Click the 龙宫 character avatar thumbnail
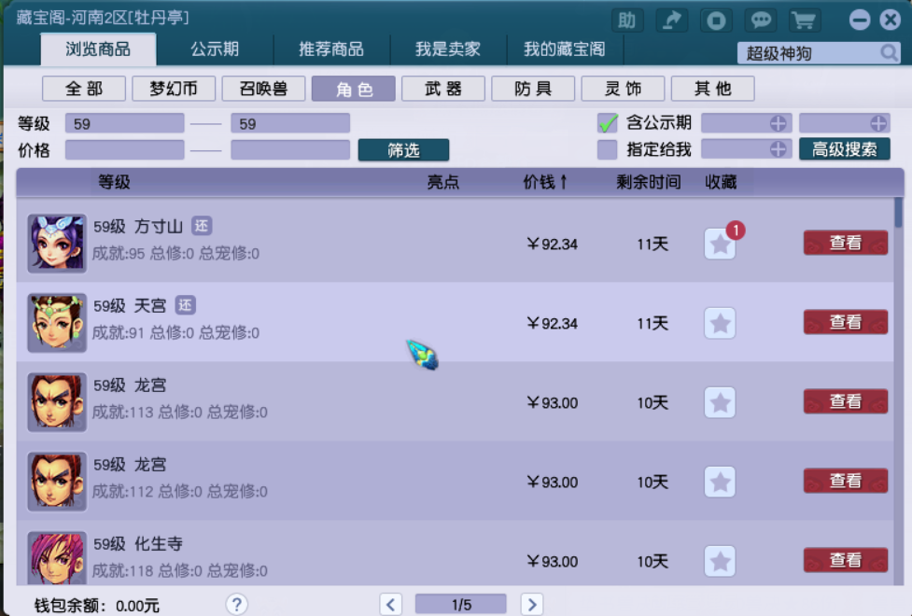Image resolution: width=912 pixels, height=616 pixels. tap(56, 402)
